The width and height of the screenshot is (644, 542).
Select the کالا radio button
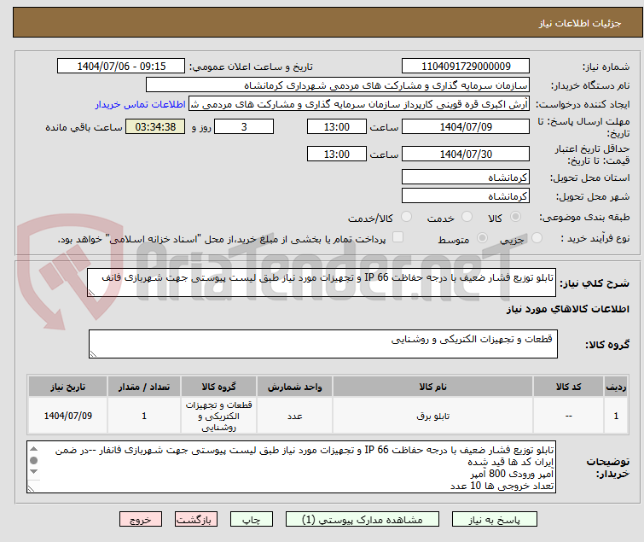tap(515, 216)
